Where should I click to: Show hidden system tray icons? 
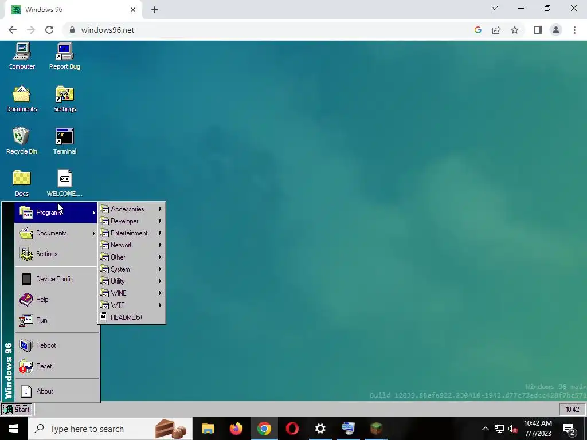(485, 429)
